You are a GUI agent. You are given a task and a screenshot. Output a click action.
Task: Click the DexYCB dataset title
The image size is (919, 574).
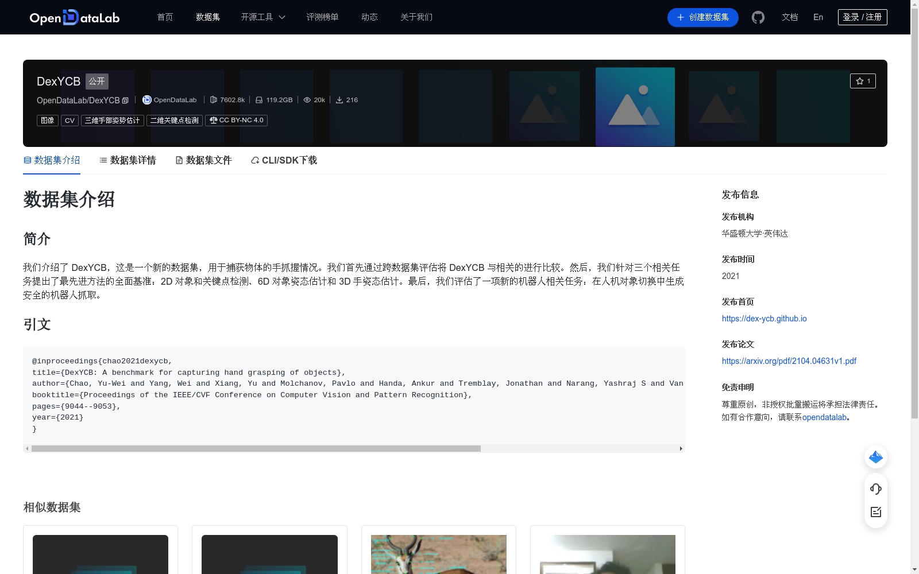tap(59, 82)
